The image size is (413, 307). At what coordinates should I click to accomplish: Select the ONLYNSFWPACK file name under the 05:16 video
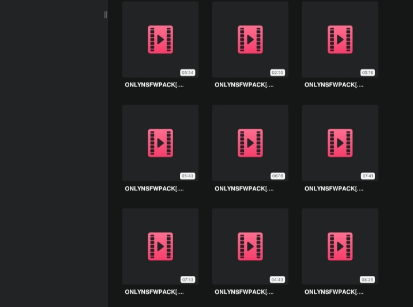click(334, 85)
